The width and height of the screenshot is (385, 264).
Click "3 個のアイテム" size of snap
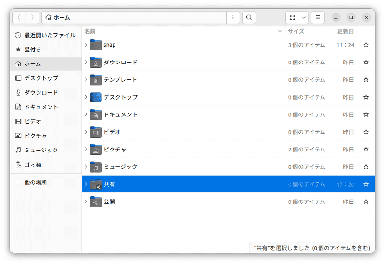307,45
